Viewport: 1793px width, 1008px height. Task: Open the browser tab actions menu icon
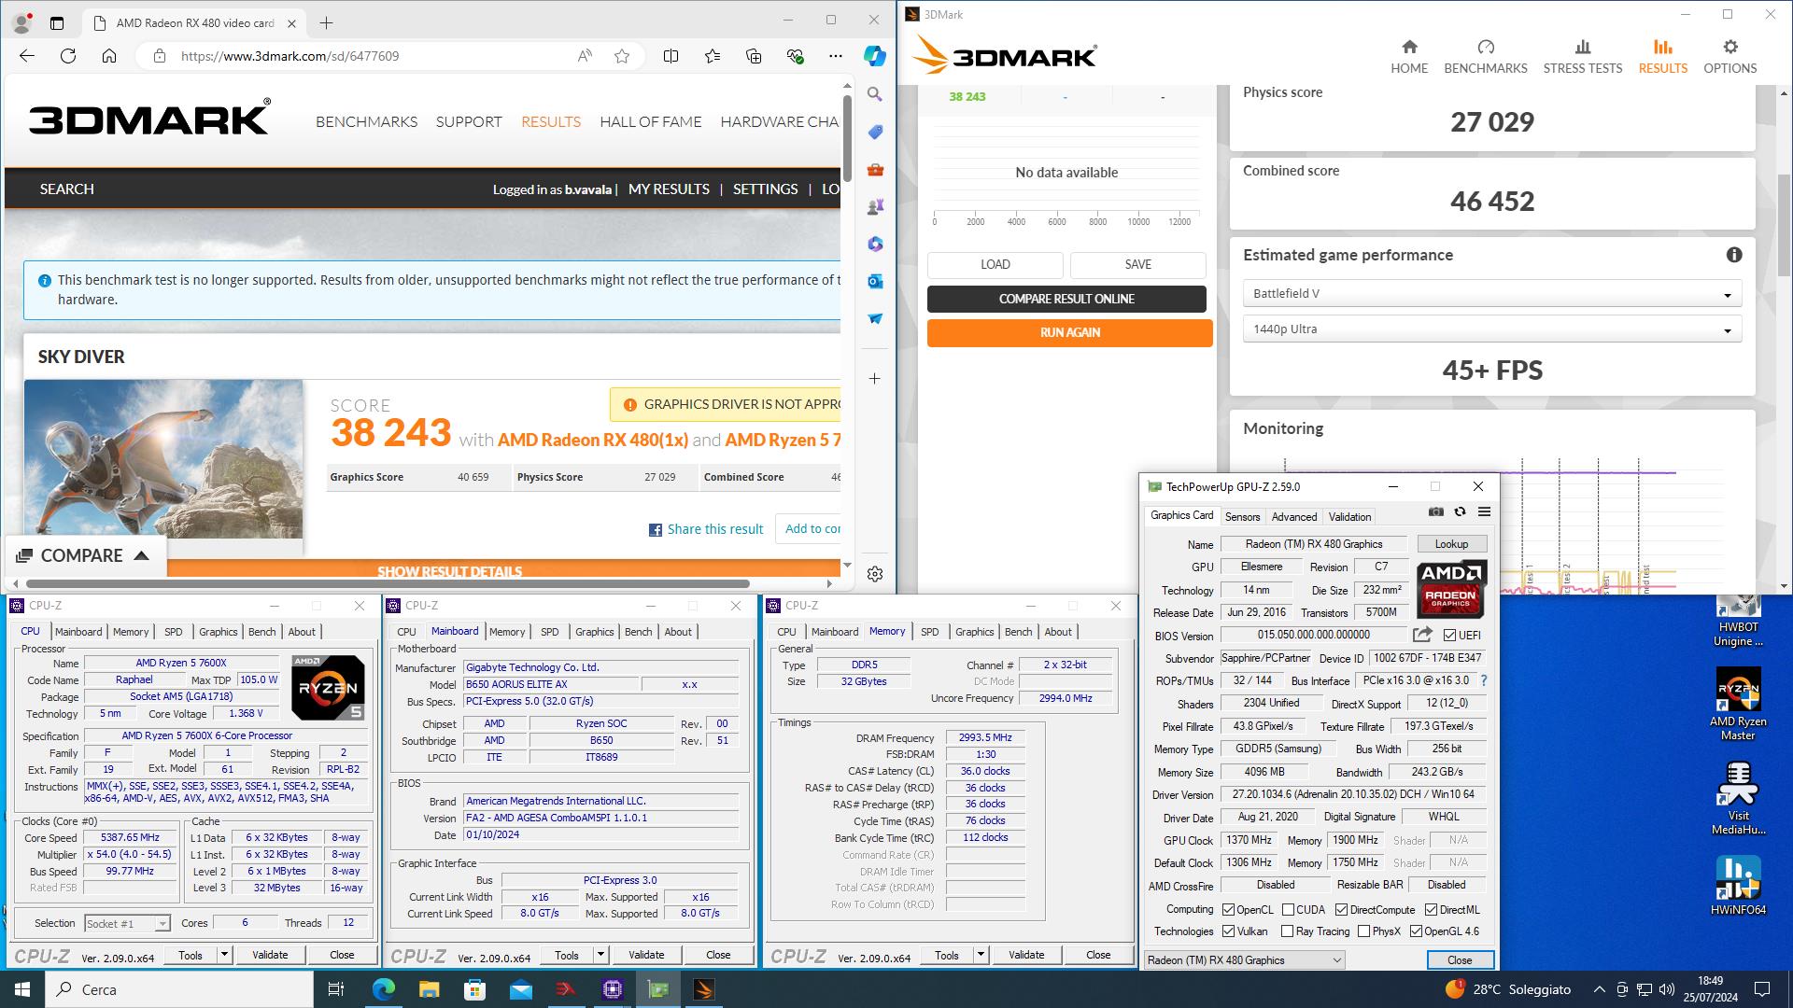[x=57, y=22]
